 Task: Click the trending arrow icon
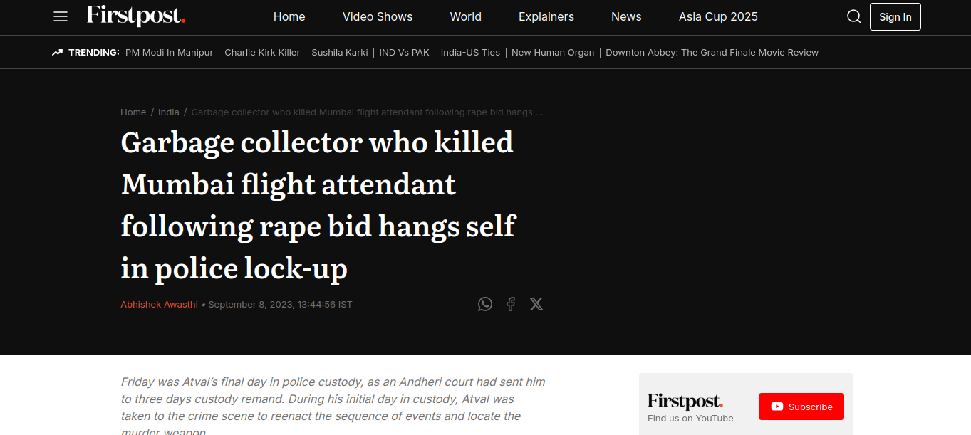[x=58, y=53]
